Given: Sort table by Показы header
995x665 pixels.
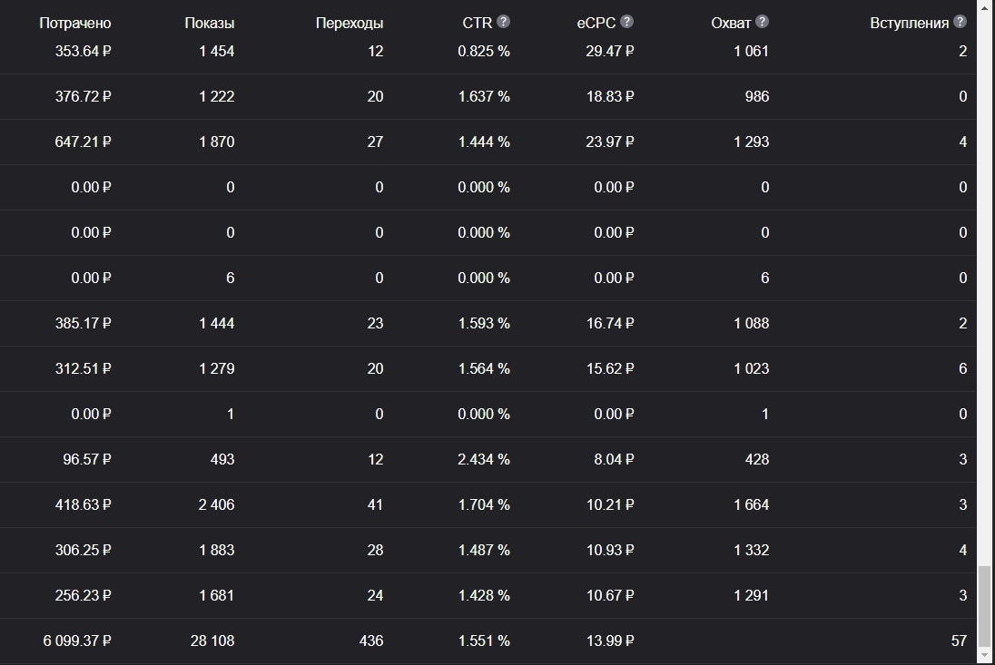Looking at the screenshot, I should tap(210, 24).
